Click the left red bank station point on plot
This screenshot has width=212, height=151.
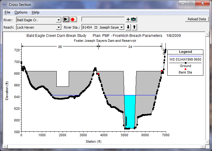tap(98, 74)
